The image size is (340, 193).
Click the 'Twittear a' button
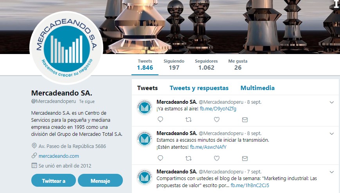pos(54,180)
